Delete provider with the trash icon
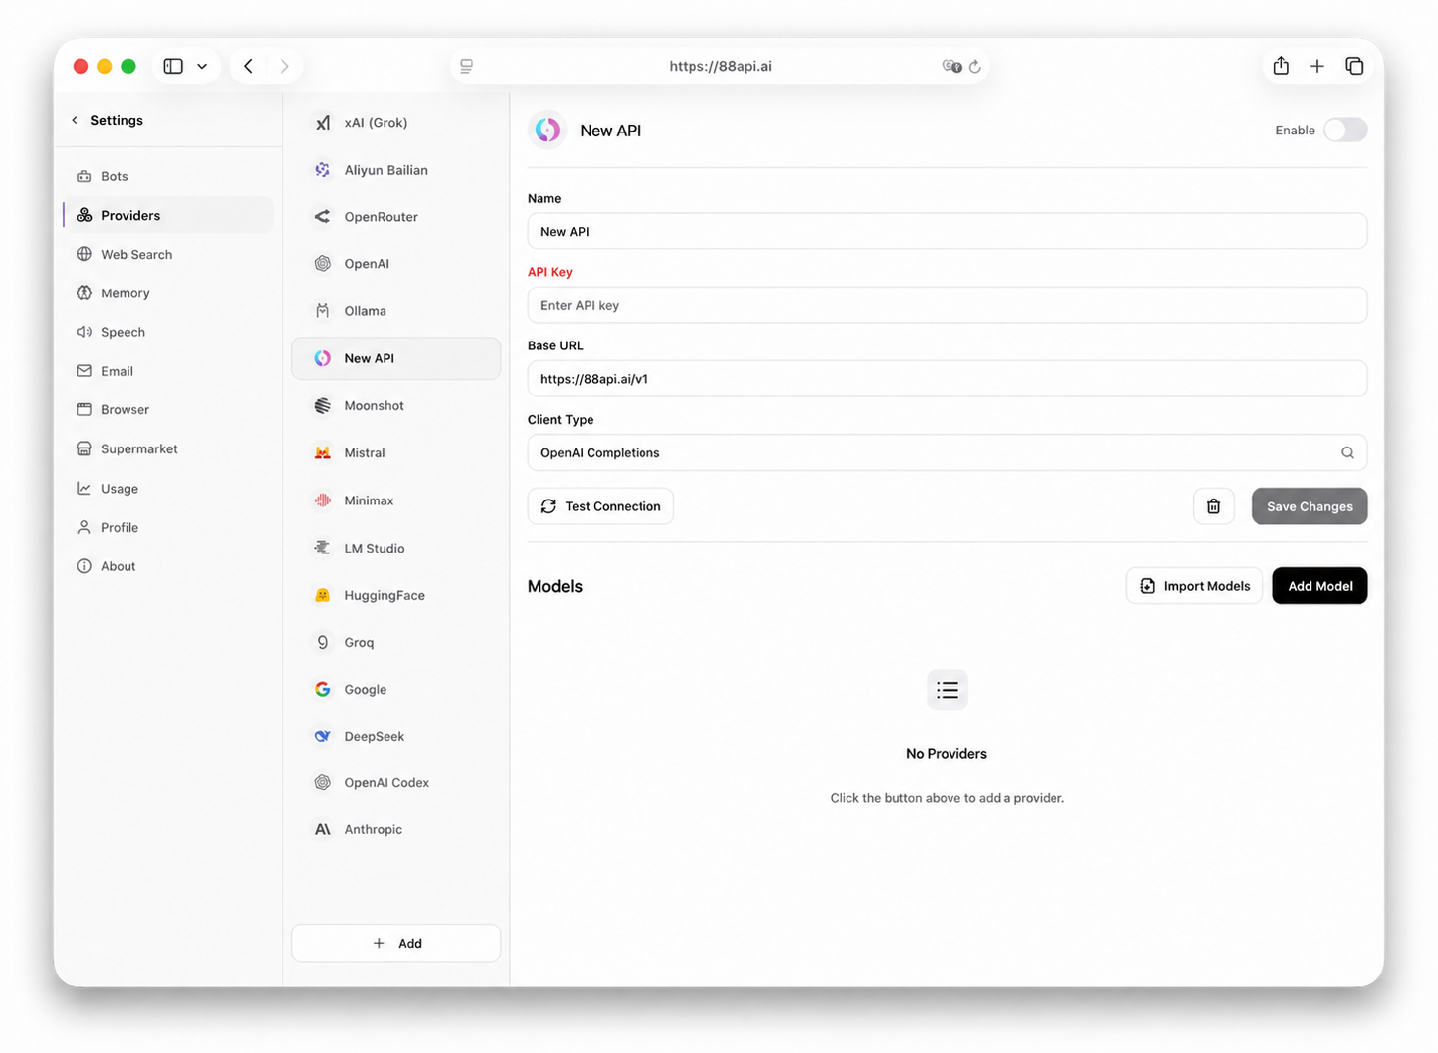The height and width of the screenshot is (1053, 1438). (x=1213, y=506)
